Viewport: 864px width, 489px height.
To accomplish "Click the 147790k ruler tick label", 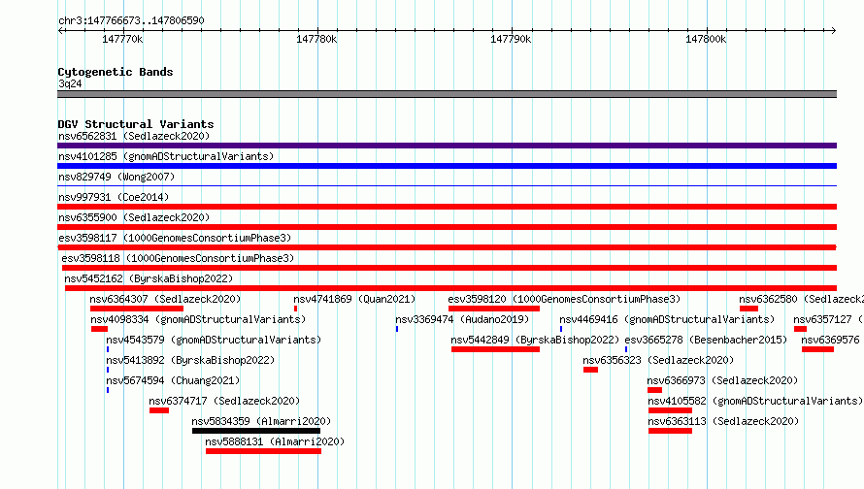I will (511, 39).
